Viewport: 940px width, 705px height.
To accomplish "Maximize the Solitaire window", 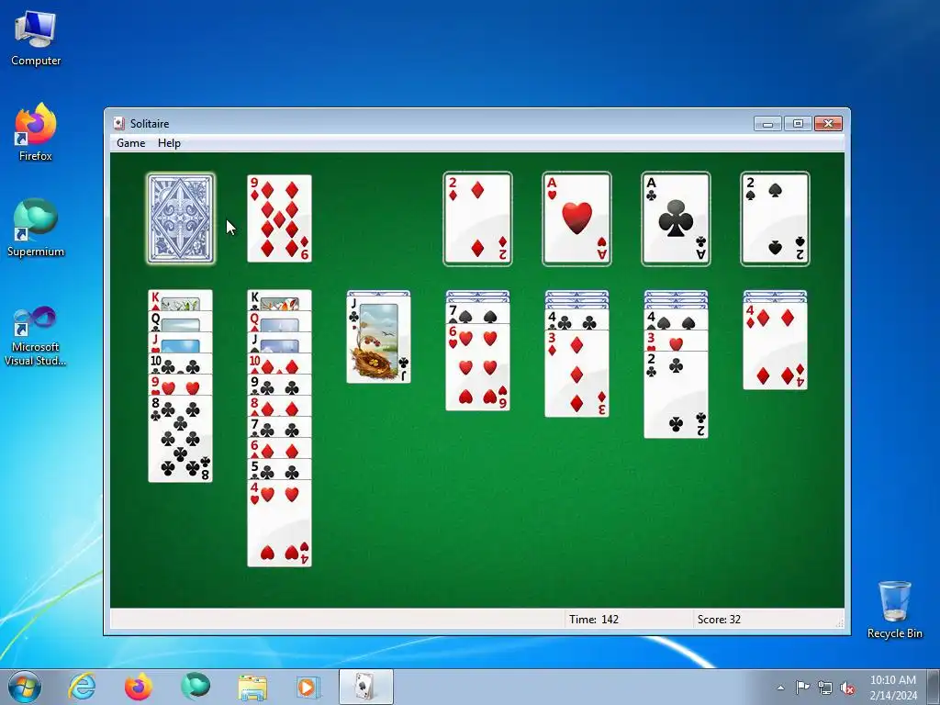I will point(798,124).
